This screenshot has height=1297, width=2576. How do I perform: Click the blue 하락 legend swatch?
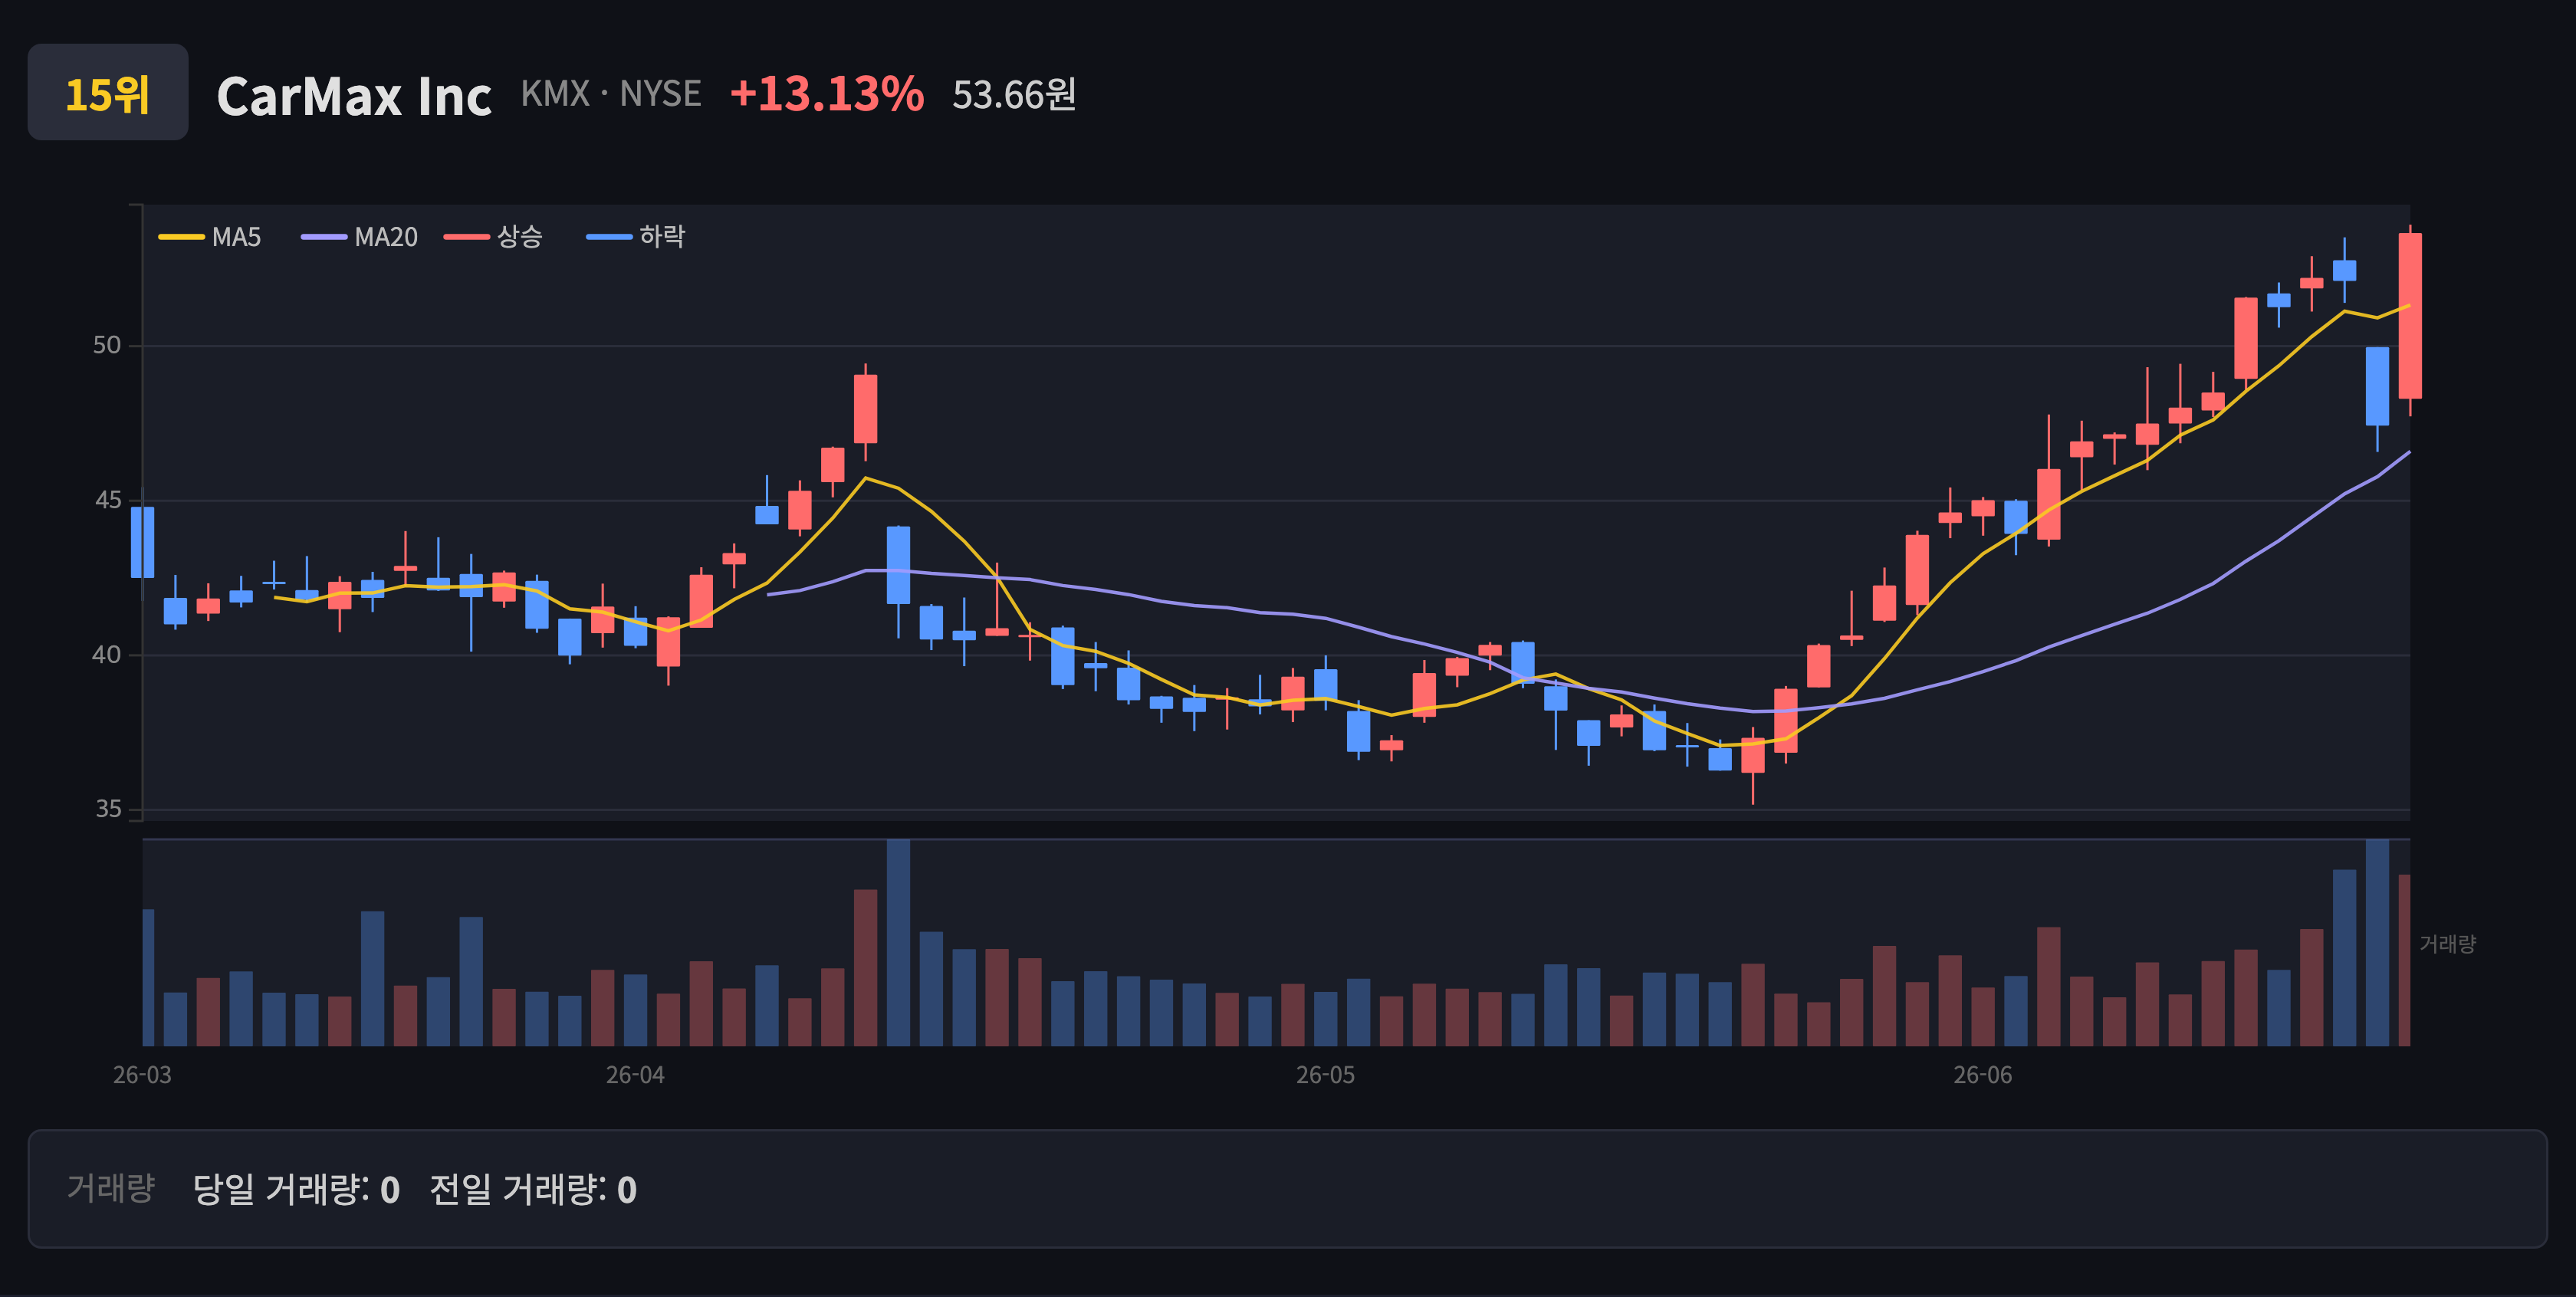[608, 237]
